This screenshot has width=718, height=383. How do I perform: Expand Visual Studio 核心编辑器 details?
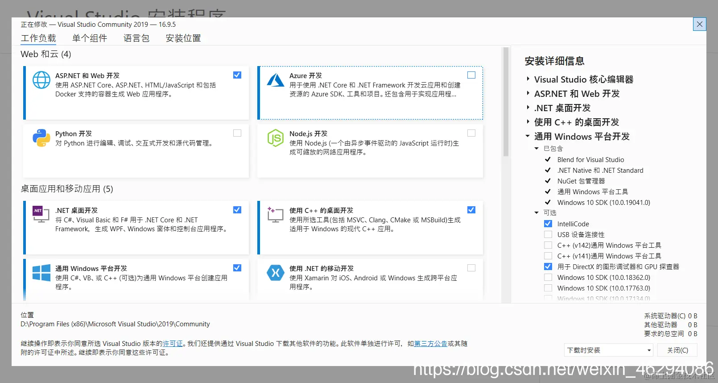pyautogui.click(x=528, y=79)
